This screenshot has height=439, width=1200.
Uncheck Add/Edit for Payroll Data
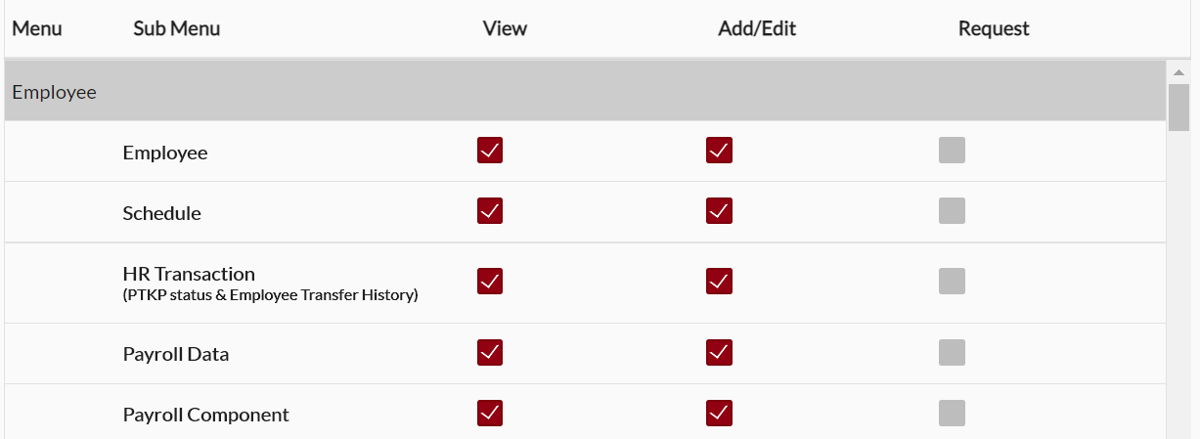pyautogui.click(x=719, y=352)
